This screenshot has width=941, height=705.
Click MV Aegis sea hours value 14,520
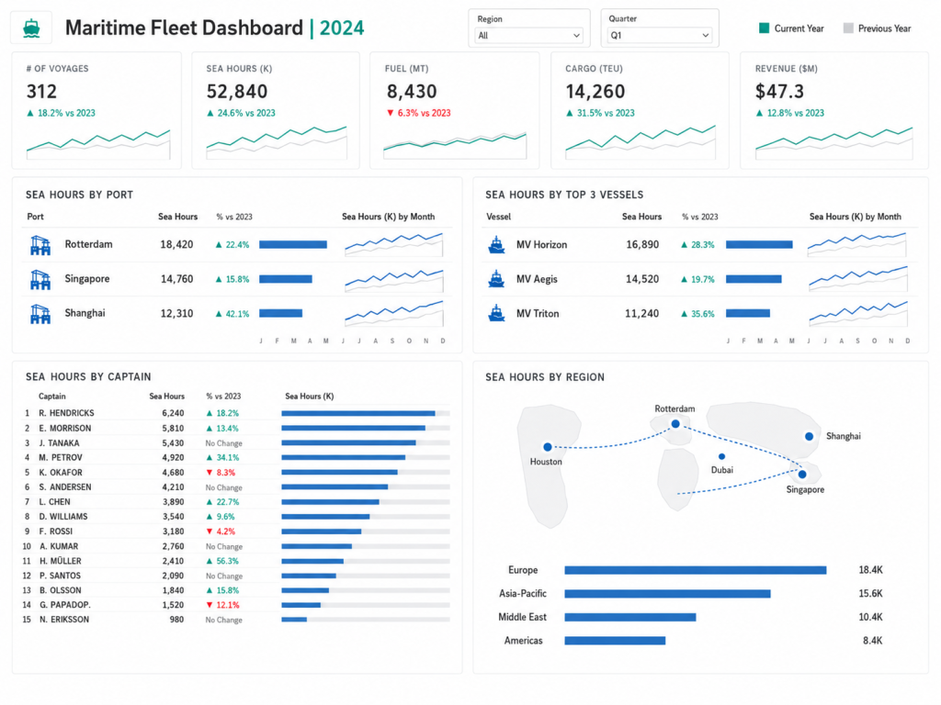[x=642, y=279]
